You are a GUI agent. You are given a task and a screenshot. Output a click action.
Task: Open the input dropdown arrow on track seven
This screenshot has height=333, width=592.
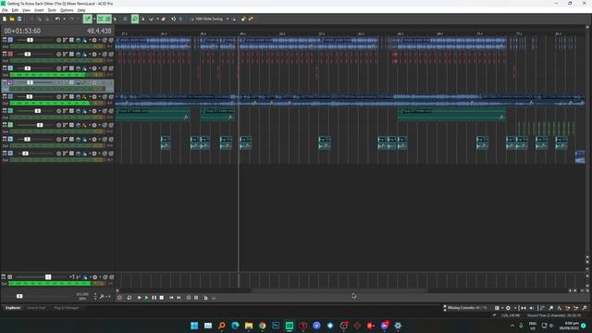[x=90, y=125]
